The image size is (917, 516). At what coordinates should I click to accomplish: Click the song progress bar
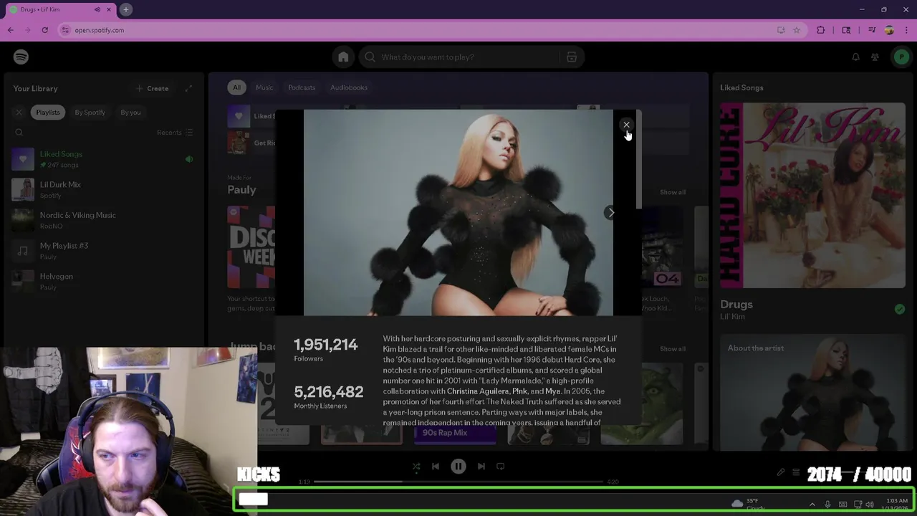pyautogui.click(x=458, y=482)
